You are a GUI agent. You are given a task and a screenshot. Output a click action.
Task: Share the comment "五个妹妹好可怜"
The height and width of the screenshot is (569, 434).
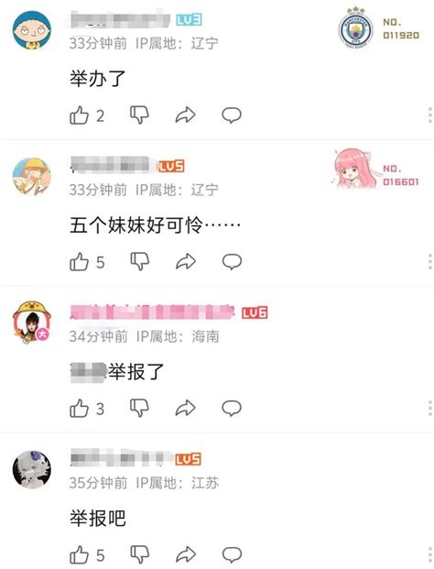coord(186,261)
